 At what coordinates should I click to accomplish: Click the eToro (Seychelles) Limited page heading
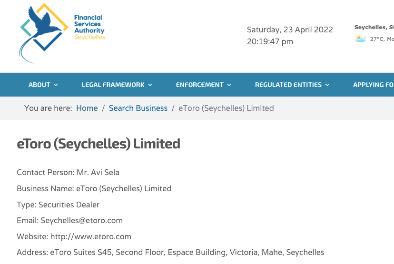click(98, 144)
